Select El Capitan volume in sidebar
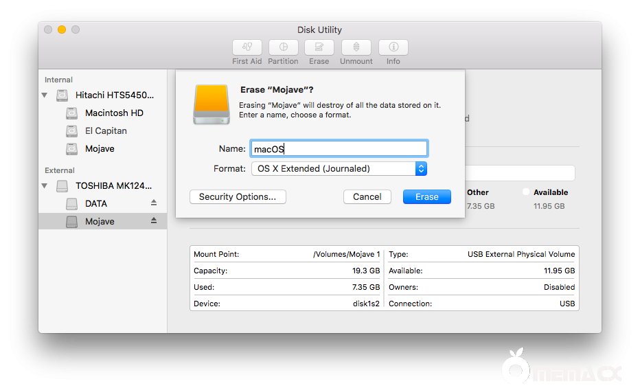This screenshot has height=388, width=640. point(106,130)
